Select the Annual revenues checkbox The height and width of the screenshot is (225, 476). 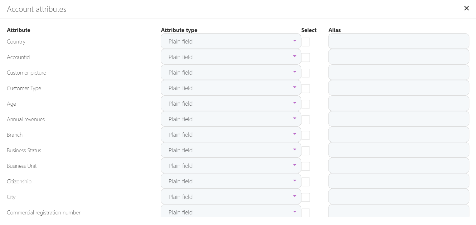pos(305,120)
